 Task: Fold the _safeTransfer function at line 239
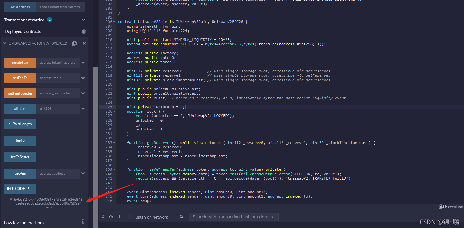click(114, 169)
